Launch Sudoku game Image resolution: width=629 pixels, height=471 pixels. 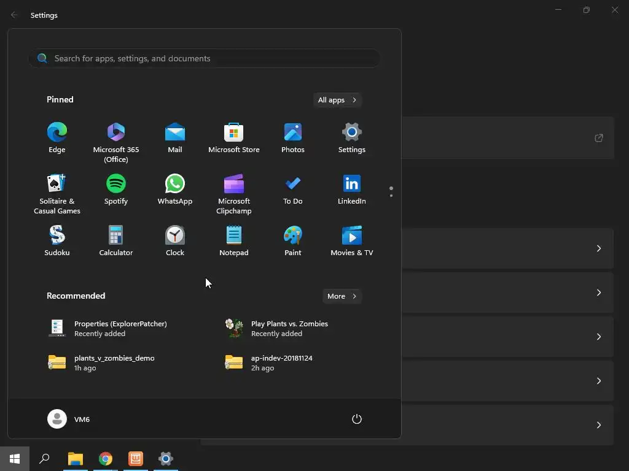(x=57, y=241)
